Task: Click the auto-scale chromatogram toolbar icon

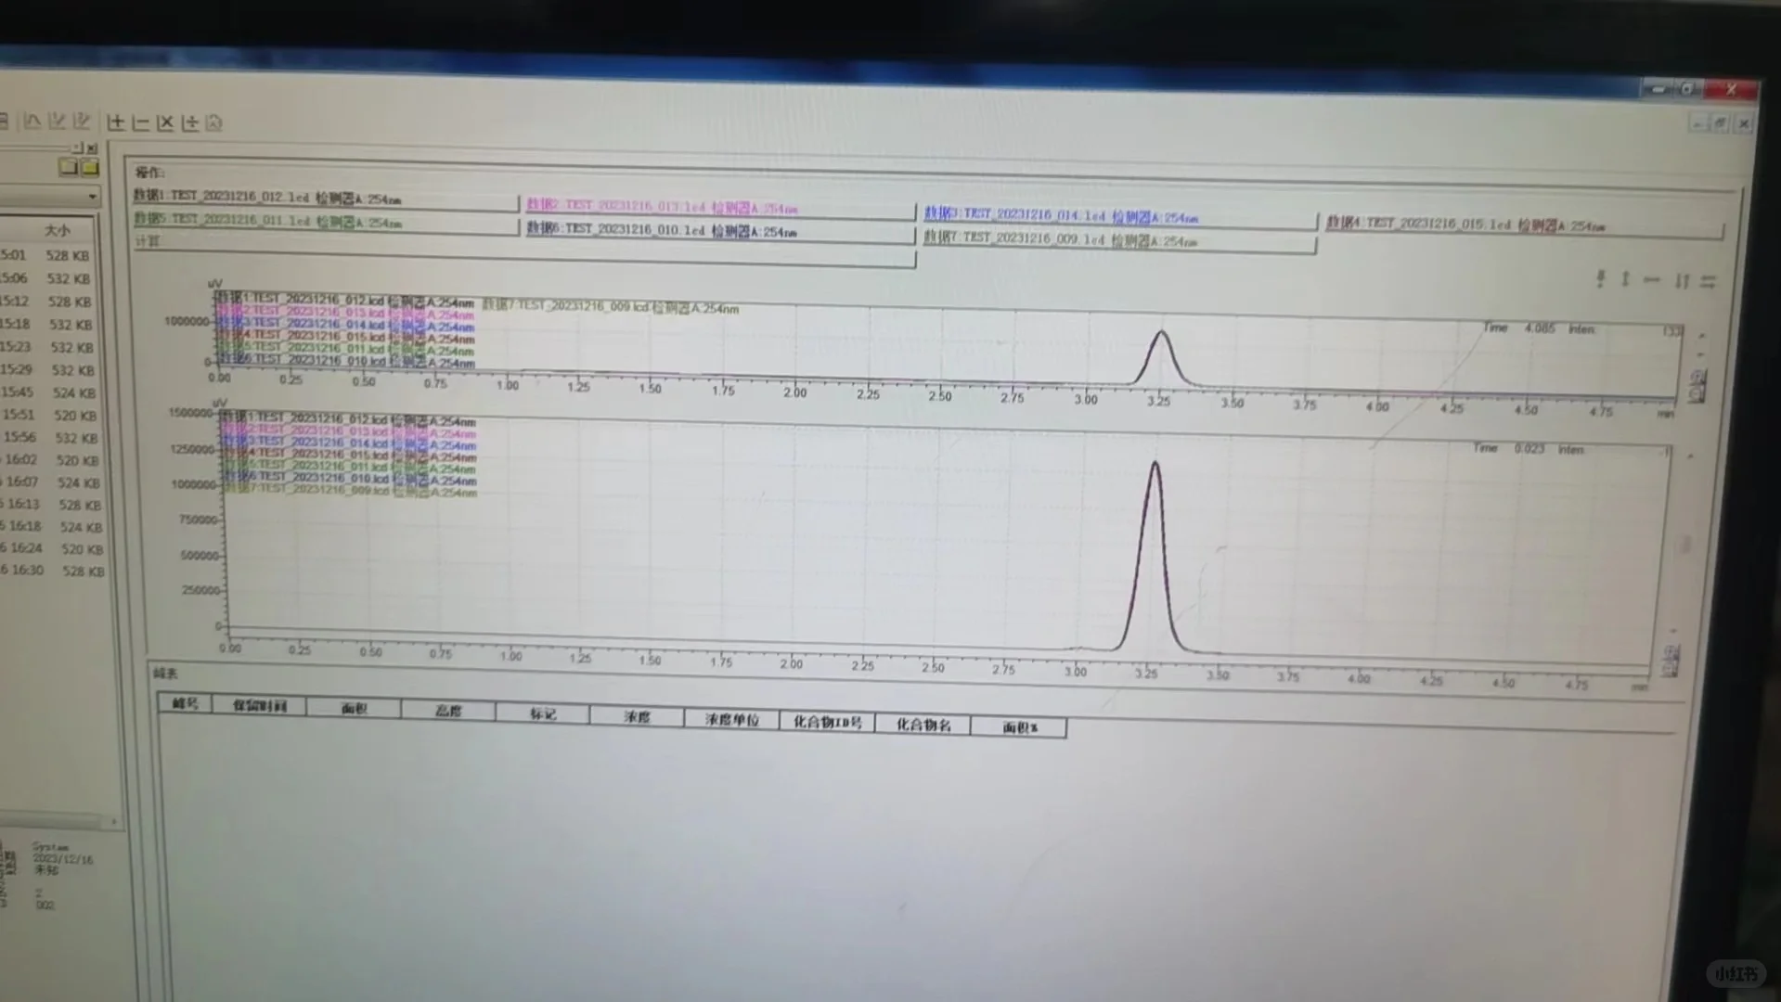Action: [x=214, y=122]
